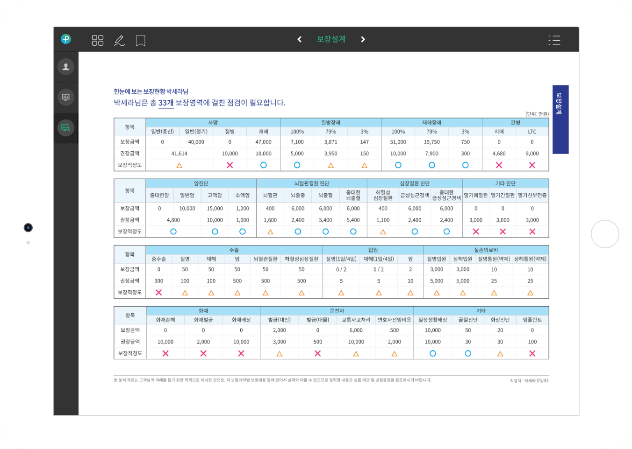This screenshot has height=449, width=632.
Task: Click the orange triangle under 질병장해 3%
Action: pos(364,165)
